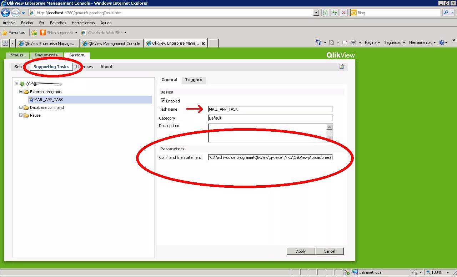Select the Pause folder
Screen dimensions: 457x277
point(35,115)
